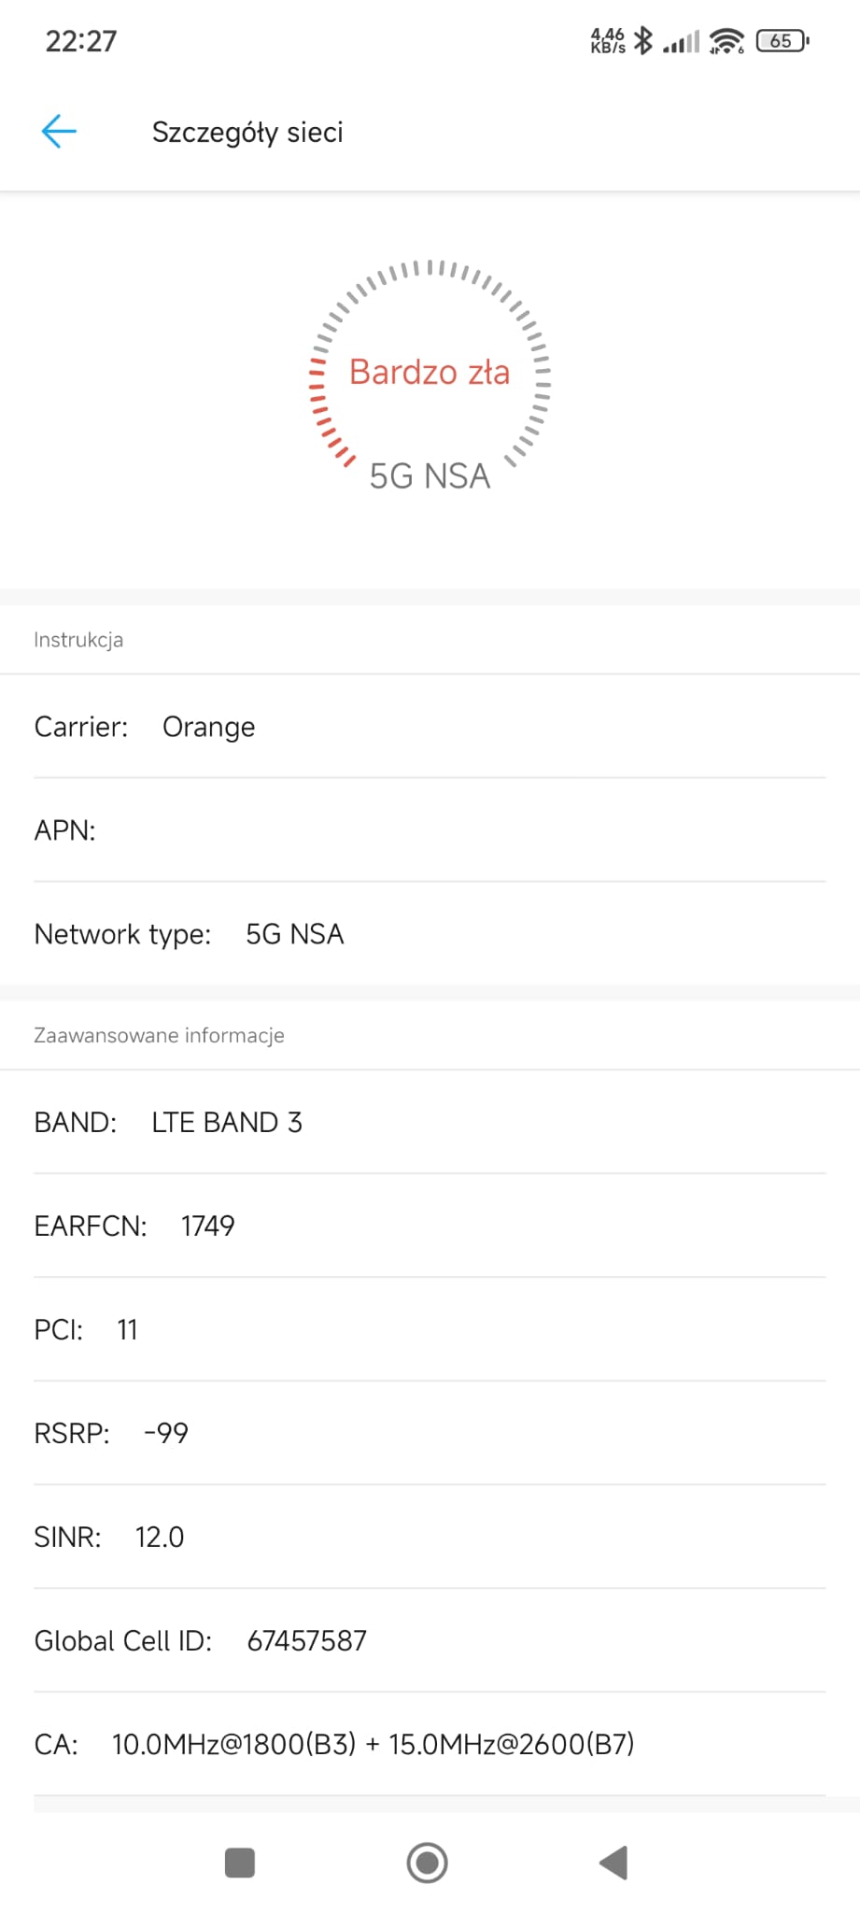The image size is (860, 1913).
Task: Tap the Network type 5G NSA row
Action: (430, 934)
